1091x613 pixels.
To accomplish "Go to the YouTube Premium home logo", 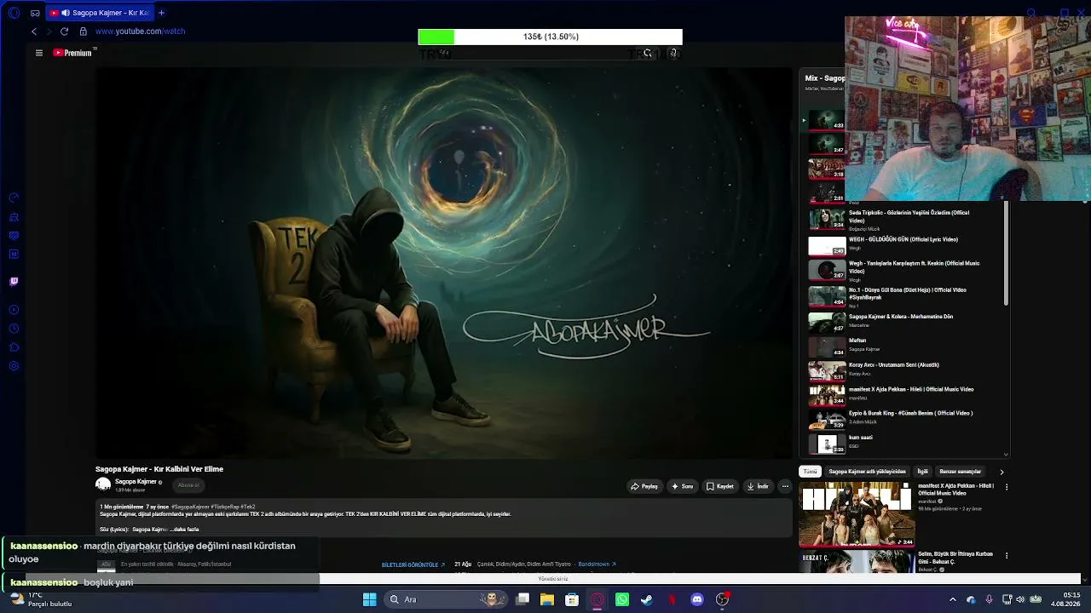I will coord(72,53).
